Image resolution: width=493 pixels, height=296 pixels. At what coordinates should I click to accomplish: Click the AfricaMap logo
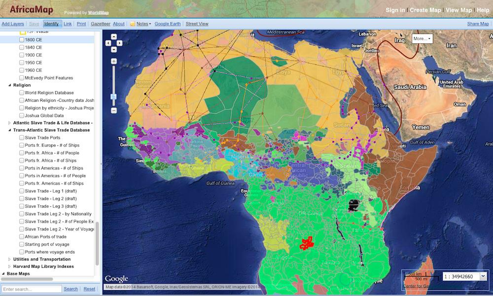point(31,9)
